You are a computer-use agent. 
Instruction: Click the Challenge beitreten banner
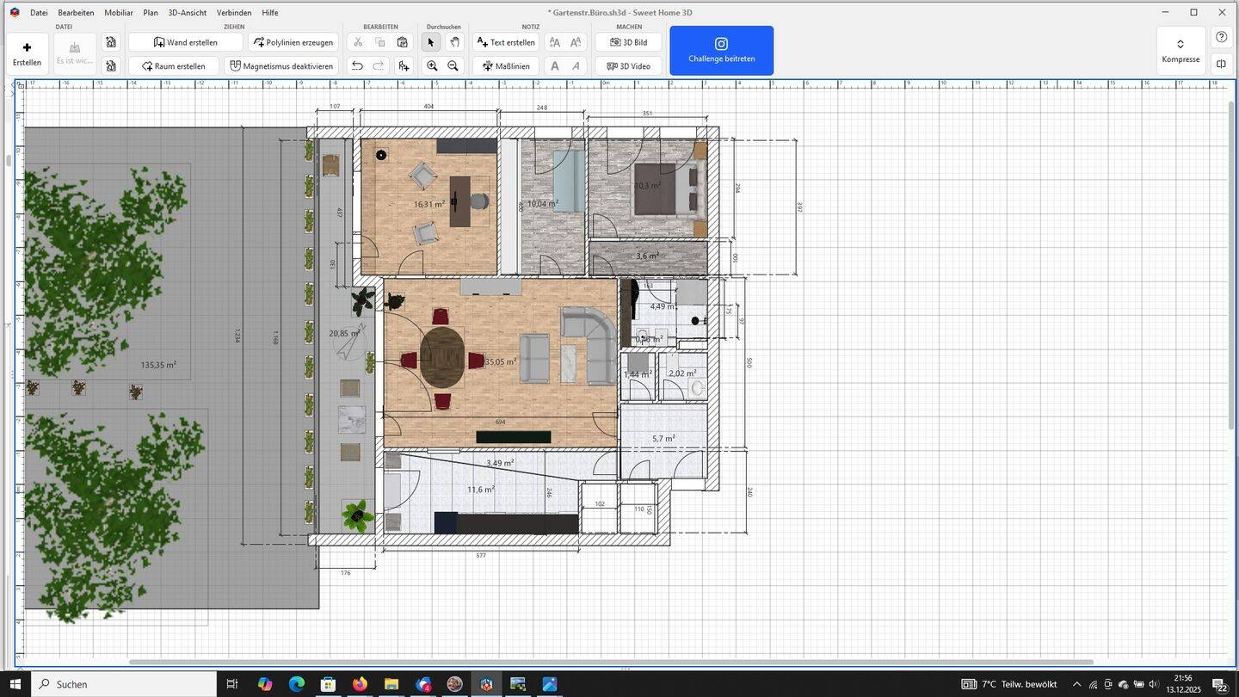pyautogui.click(x=721, y=51)
